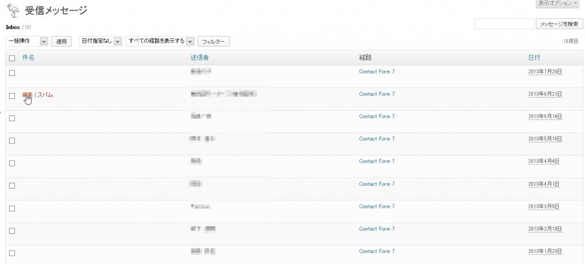Select checkbox for the 2013年6月14日 message

click(12, 118)
